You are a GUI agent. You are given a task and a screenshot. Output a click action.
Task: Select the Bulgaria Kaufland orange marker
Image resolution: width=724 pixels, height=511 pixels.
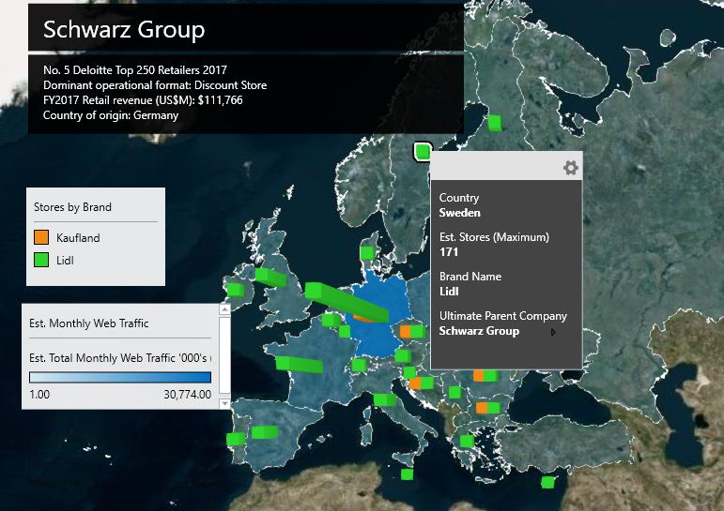pos(482,408)
